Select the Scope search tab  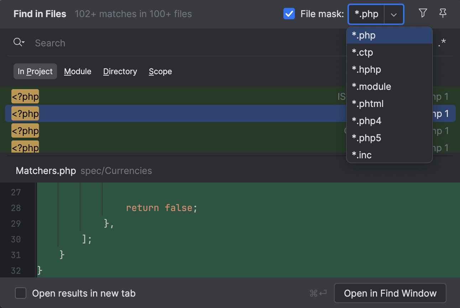pos(160,71)
